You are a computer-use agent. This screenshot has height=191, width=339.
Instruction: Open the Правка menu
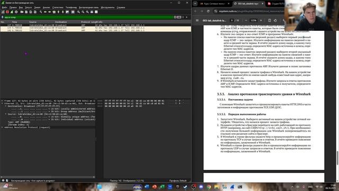13,7
